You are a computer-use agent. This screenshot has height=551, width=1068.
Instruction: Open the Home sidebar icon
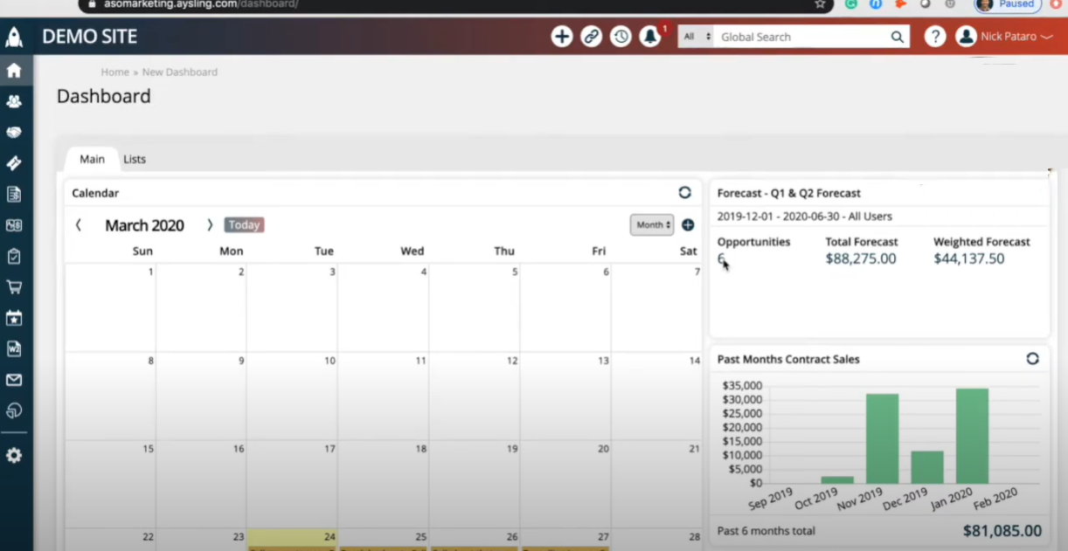(x=14, y=71)
